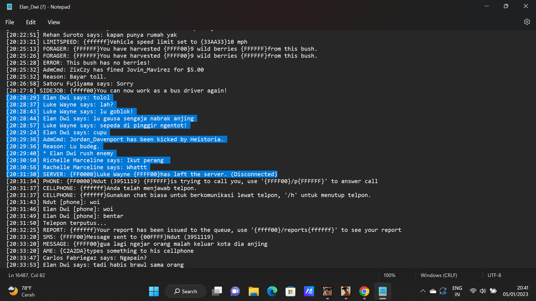
Task: Open the weather widget showing 78°F
Action: [21, 291]
